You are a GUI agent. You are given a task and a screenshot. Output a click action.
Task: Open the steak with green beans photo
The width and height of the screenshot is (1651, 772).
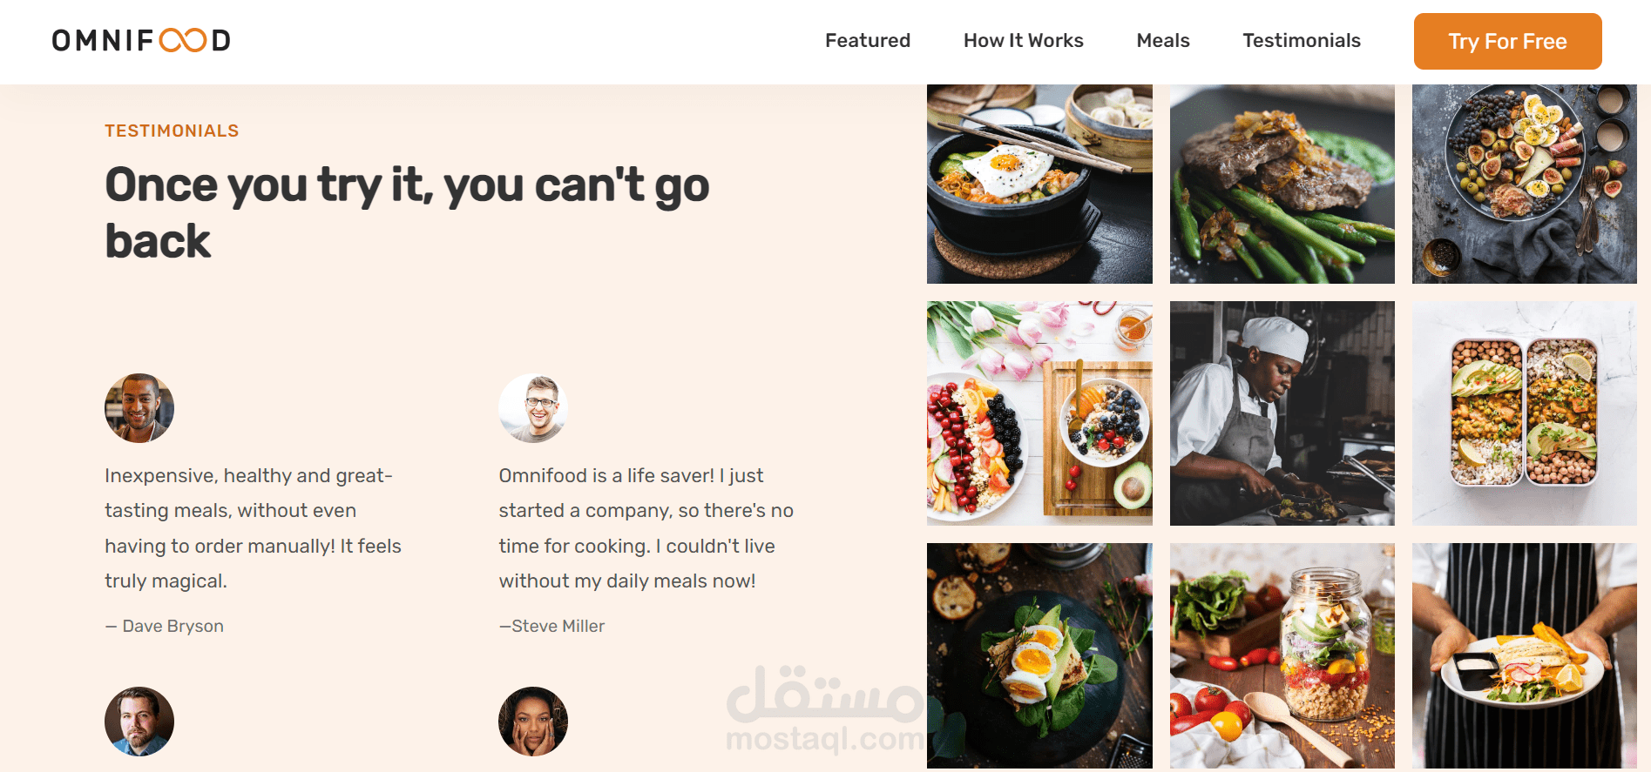click(1282, 184)
